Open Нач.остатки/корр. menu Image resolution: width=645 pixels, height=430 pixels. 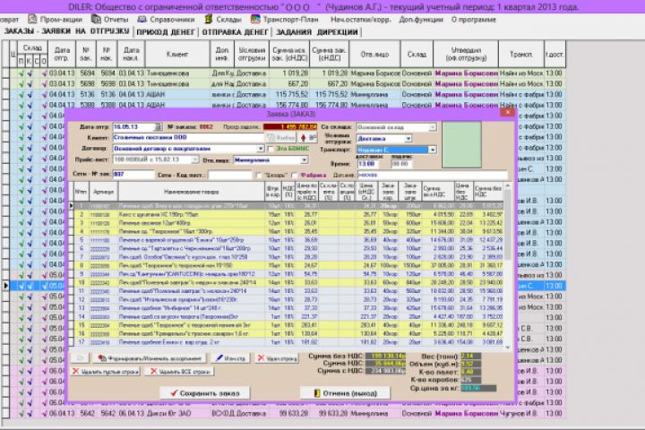(360, 20)
